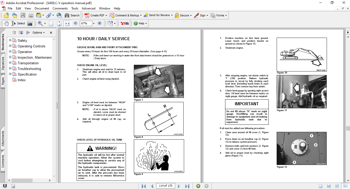The image size is (350, 189).
Task: Jump to the first page
Action: (x=144, y=186)
